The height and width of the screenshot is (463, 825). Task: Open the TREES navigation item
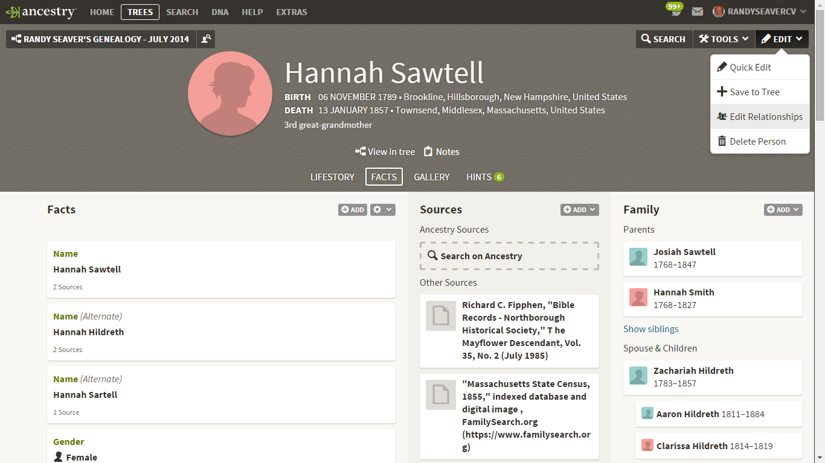tap(140, 11)
